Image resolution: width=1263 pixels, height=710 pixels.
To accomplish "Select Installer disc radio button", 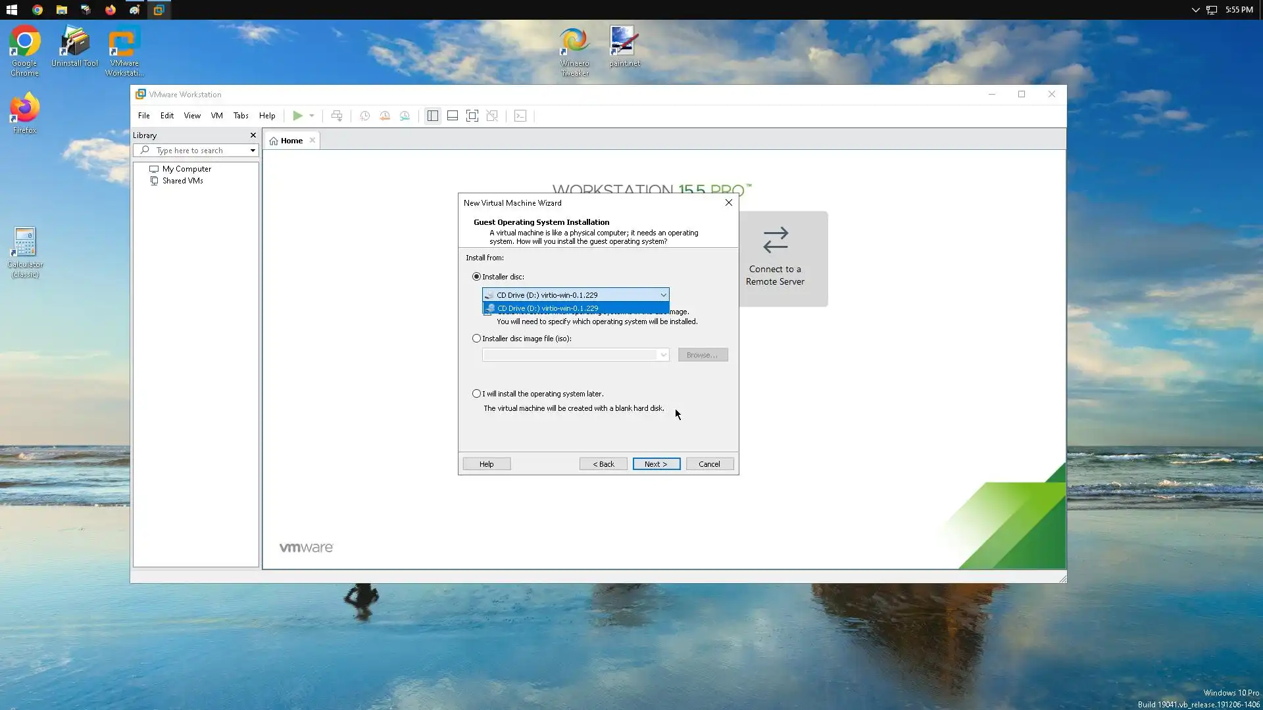I will 477,277.
